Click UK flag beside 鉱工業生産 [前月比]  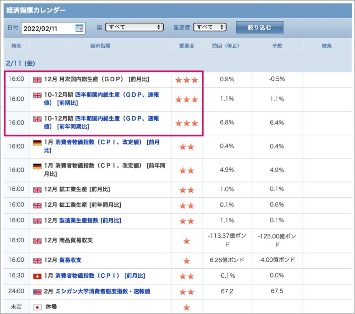click(37, 190)
